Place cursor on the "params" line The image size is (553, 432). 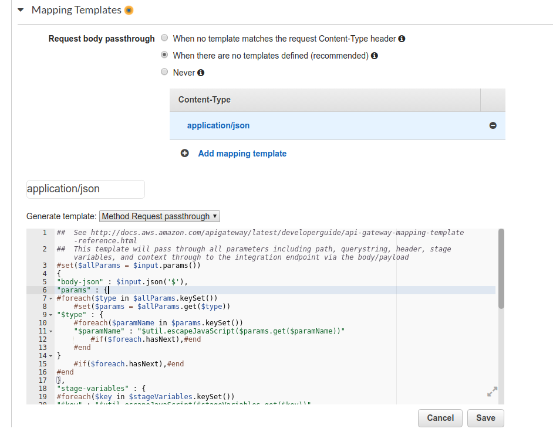83,290
